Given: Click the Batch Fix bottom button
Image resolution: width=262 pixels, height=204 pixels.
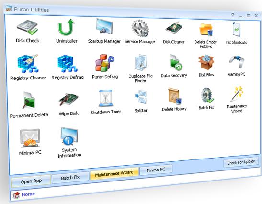Looking at the screenshot, I should click(70, 178).
